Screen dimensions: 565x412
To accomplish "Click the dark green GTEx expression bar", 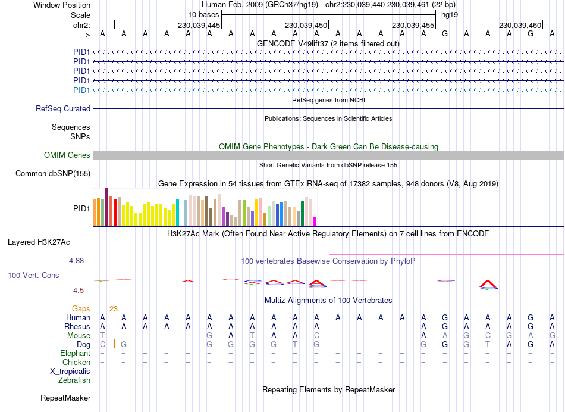I will coord(302,213).
